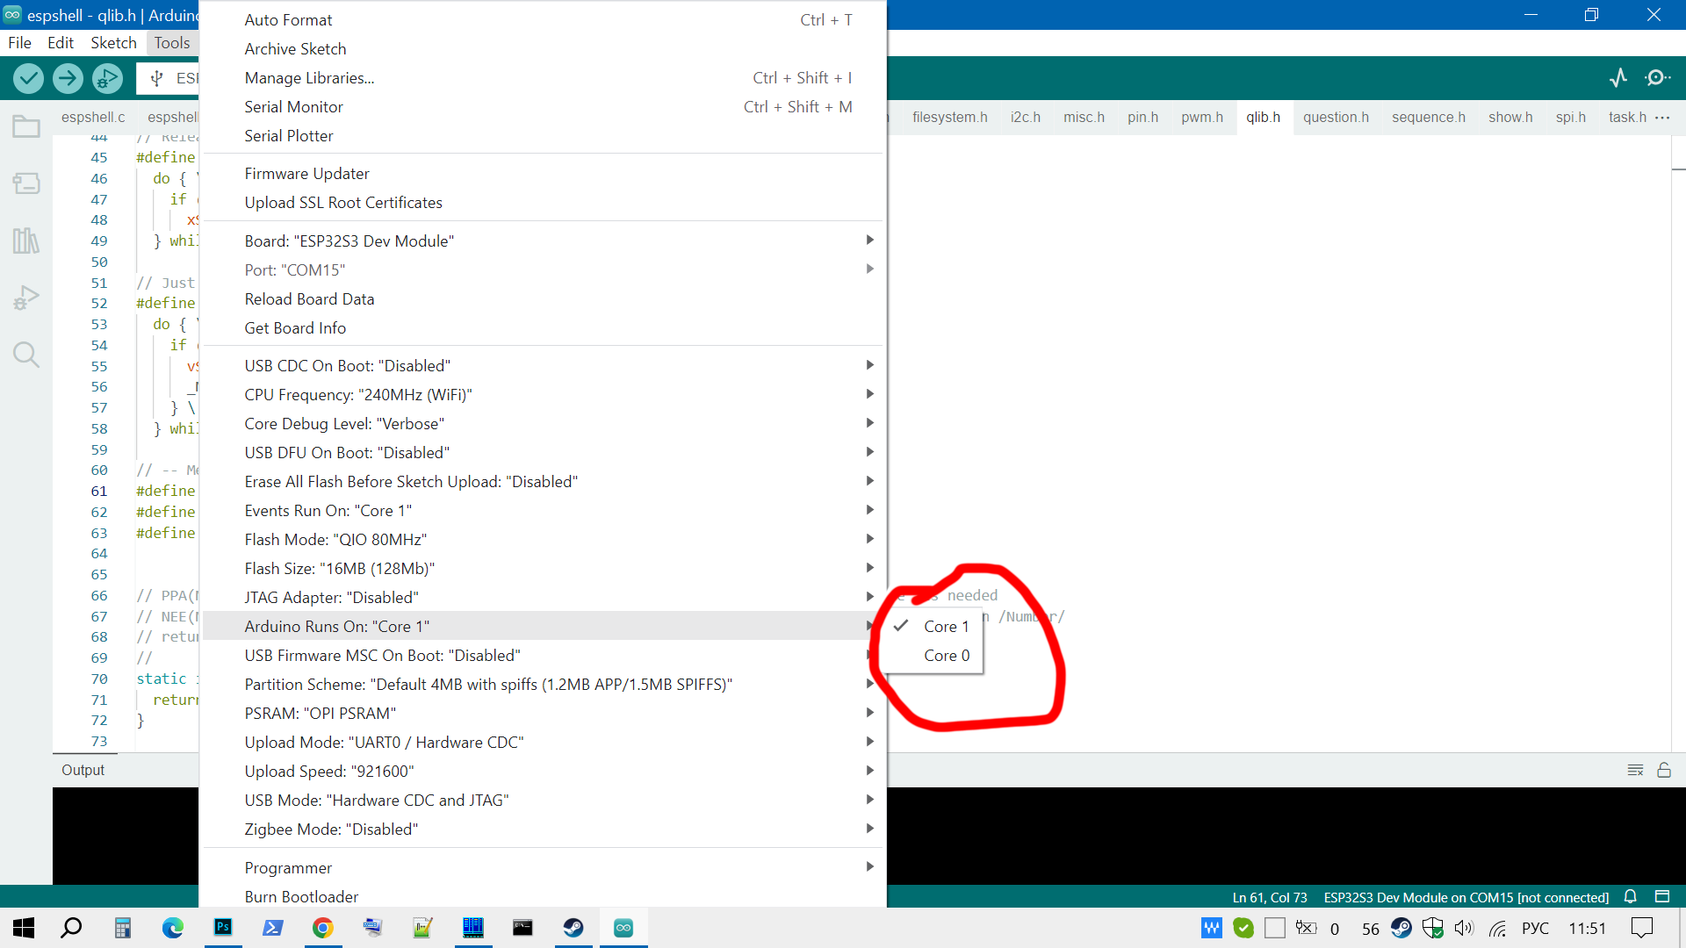This screenshot has height=948, width=1686.
Task: Expand the USB CDC On Boot submenu
Action: coord(543,366)
